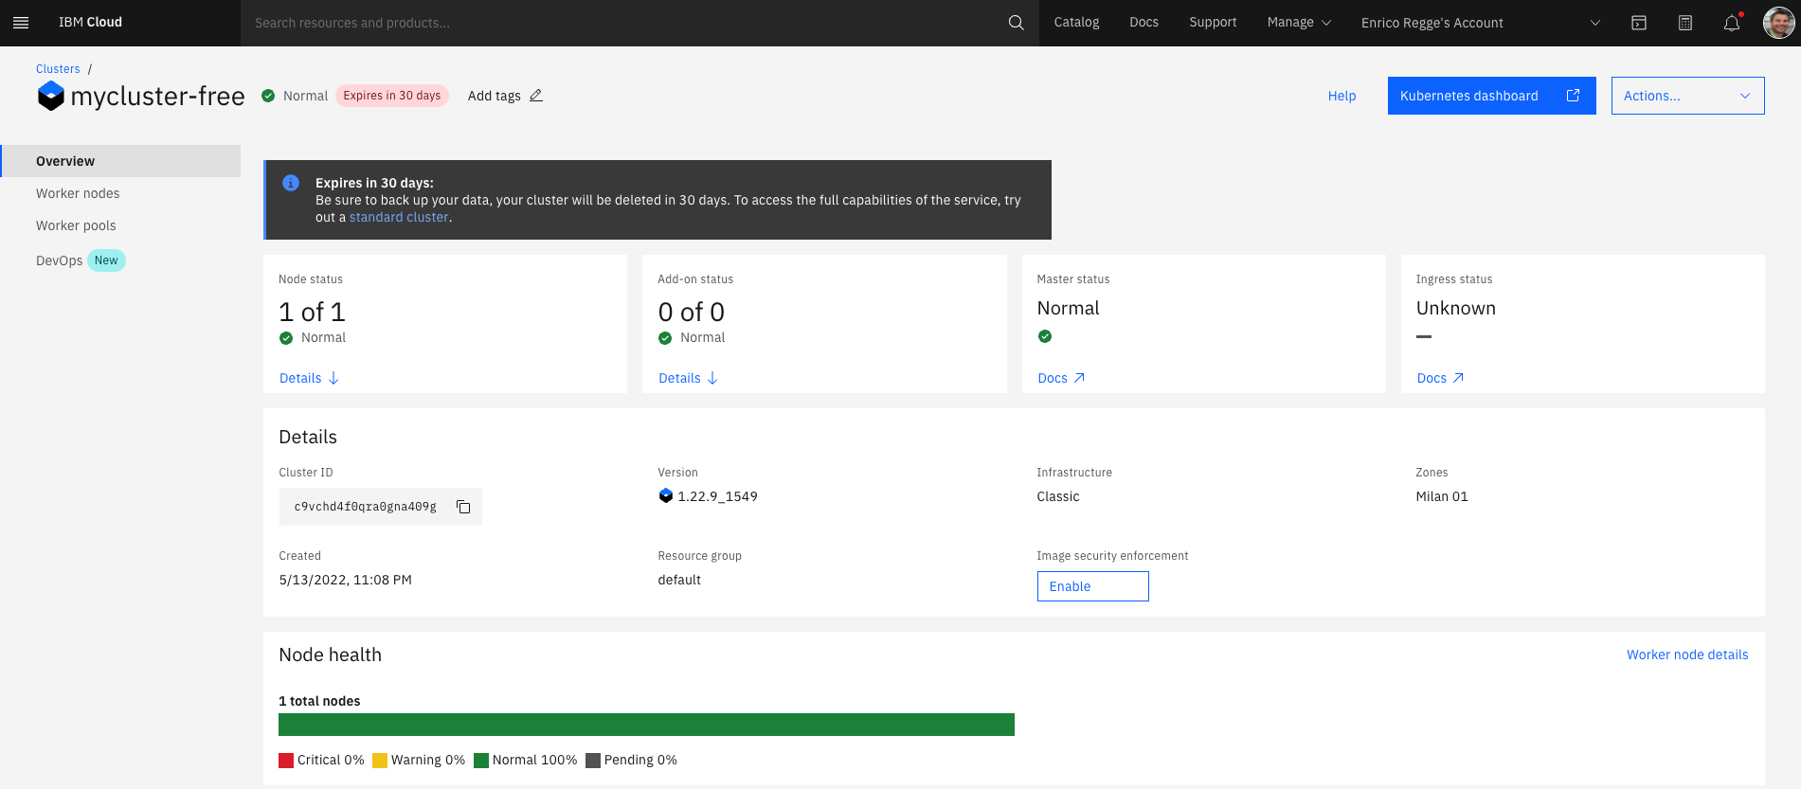1801x789 pixels.
Task: Click the created date 5/13/2022, 11:08 PM
Action: tap(345, 580)
